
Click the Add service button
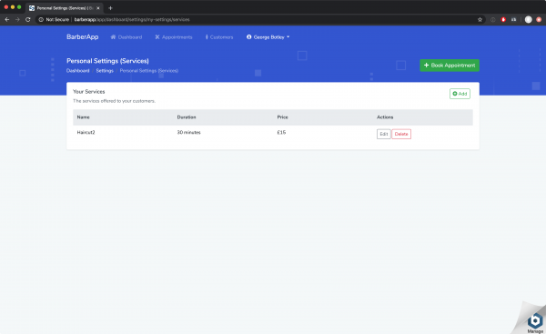460,94
